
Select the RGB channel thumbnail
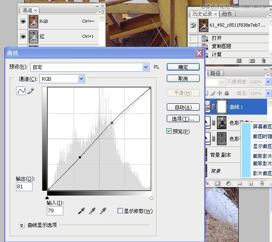click(x=33, y=21)
